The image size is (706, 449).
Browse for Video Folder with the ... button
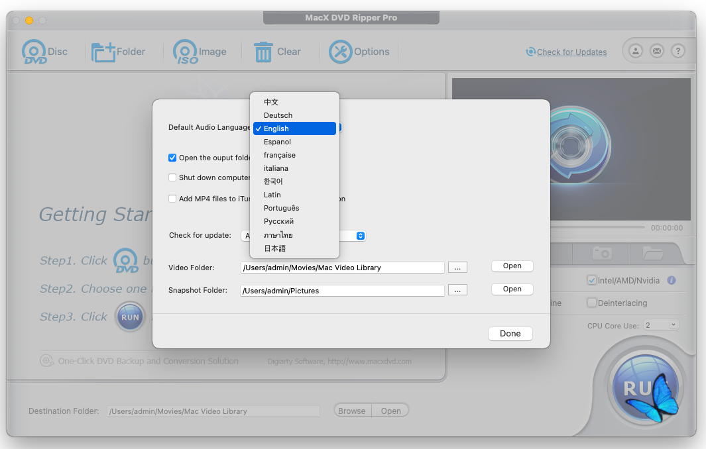tap(457, 268)
